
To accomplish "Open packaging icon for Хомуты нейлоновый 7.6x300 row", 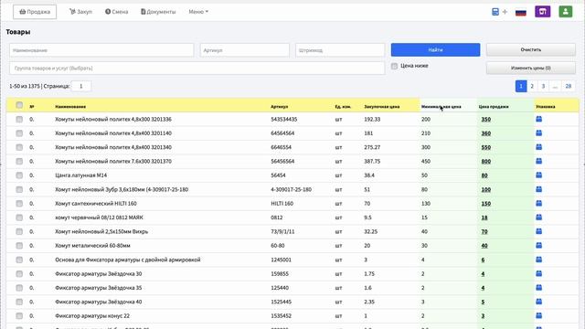I will 538,161.
